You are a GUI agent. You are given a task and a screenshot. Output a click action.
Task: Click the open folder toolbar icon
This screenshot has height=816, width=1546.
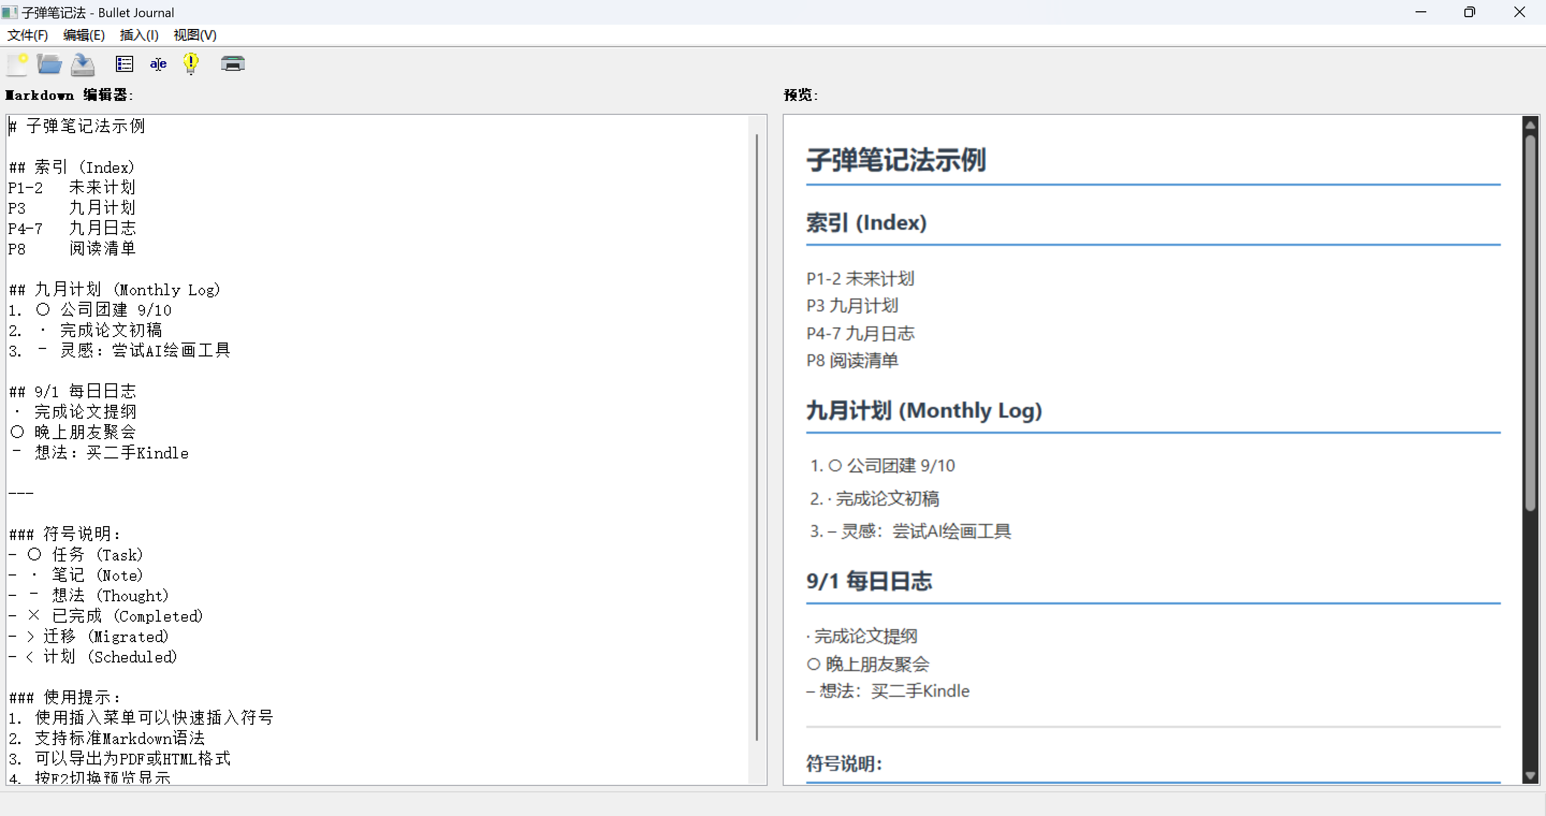pyautogui.click(x=49, y=63)
